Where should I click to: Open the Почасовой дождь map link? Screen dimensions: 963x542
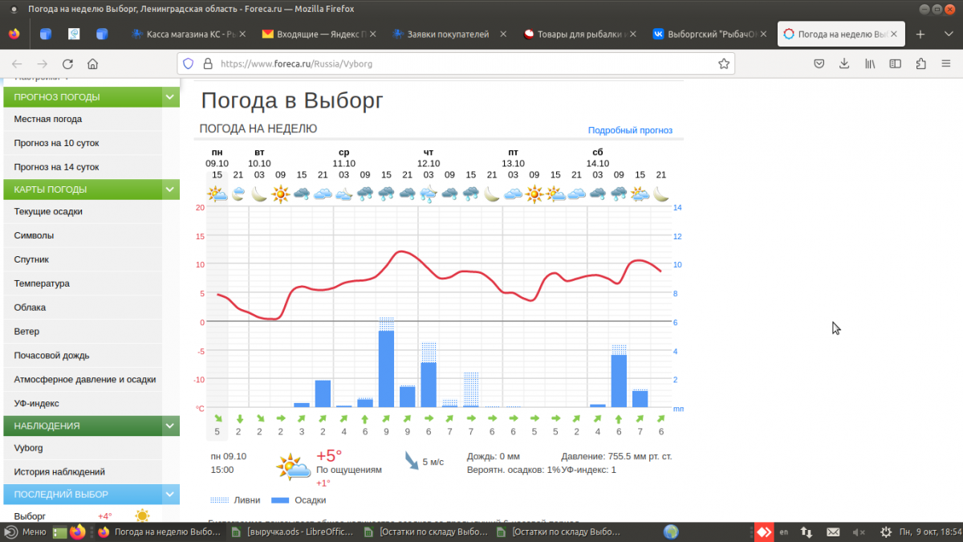[x=51, y=355]
